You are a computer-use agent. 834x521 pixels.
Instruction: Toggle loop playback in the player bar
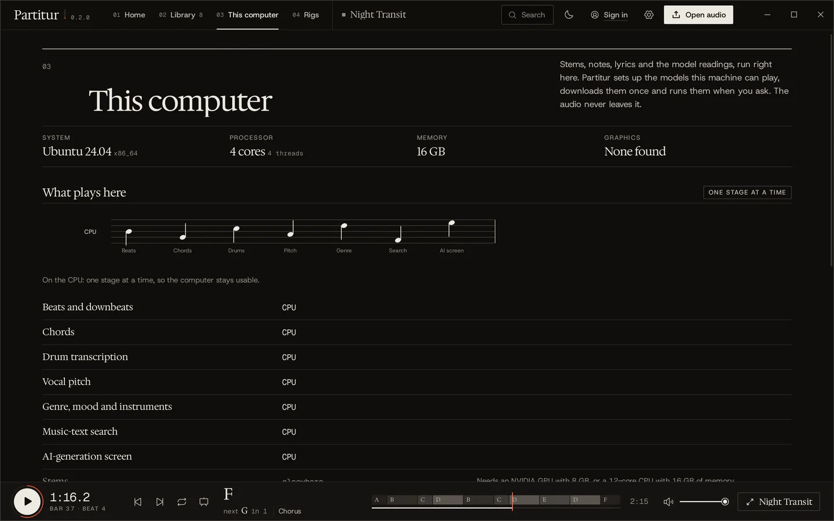(182, 502)
